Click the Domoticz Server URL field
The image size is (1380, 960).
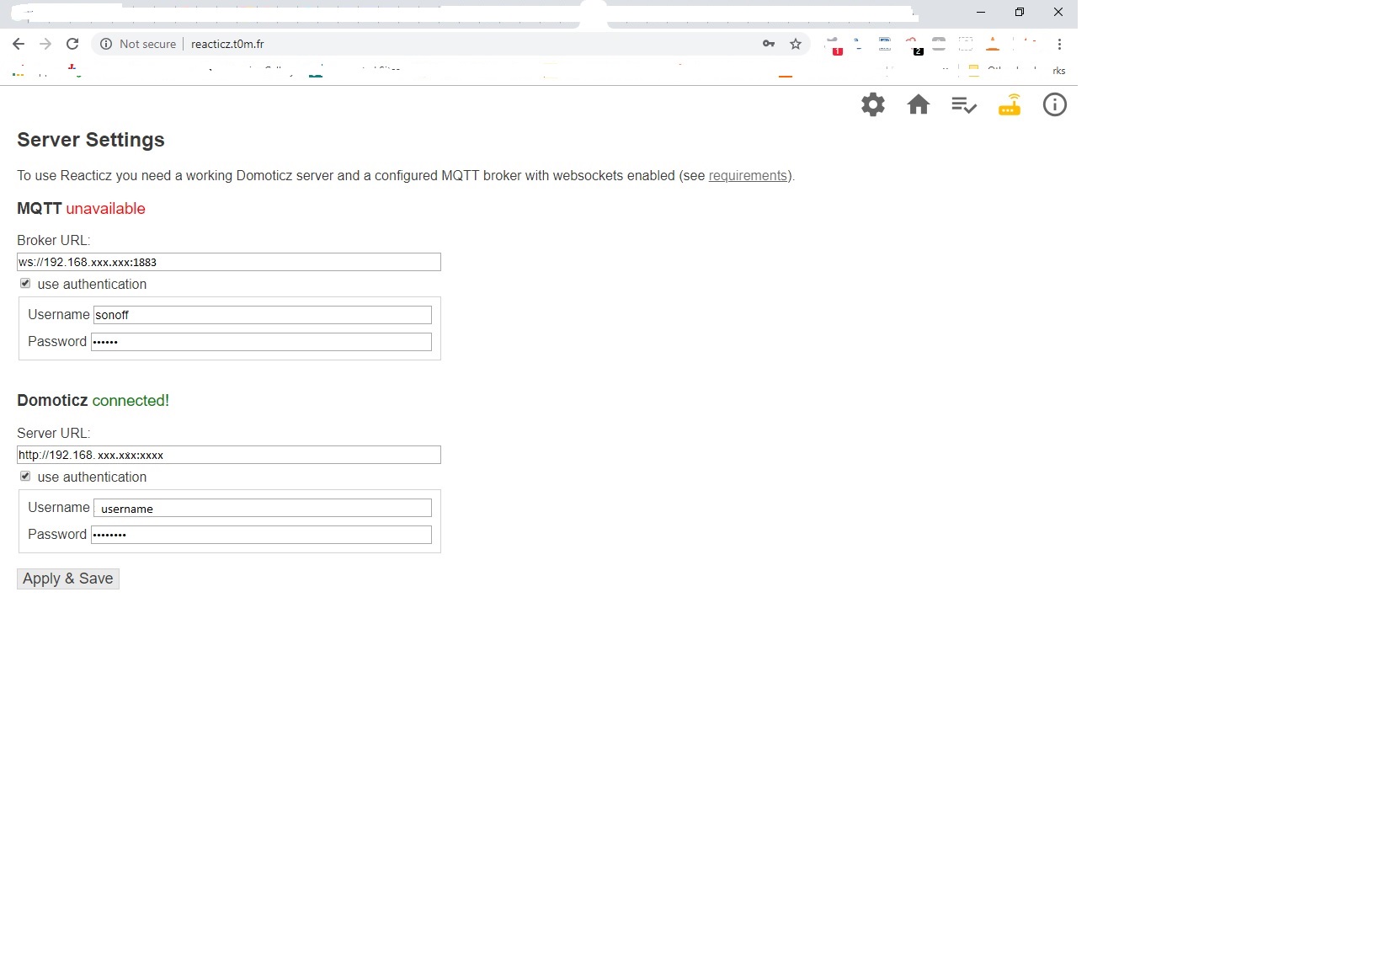click(229, 455)
